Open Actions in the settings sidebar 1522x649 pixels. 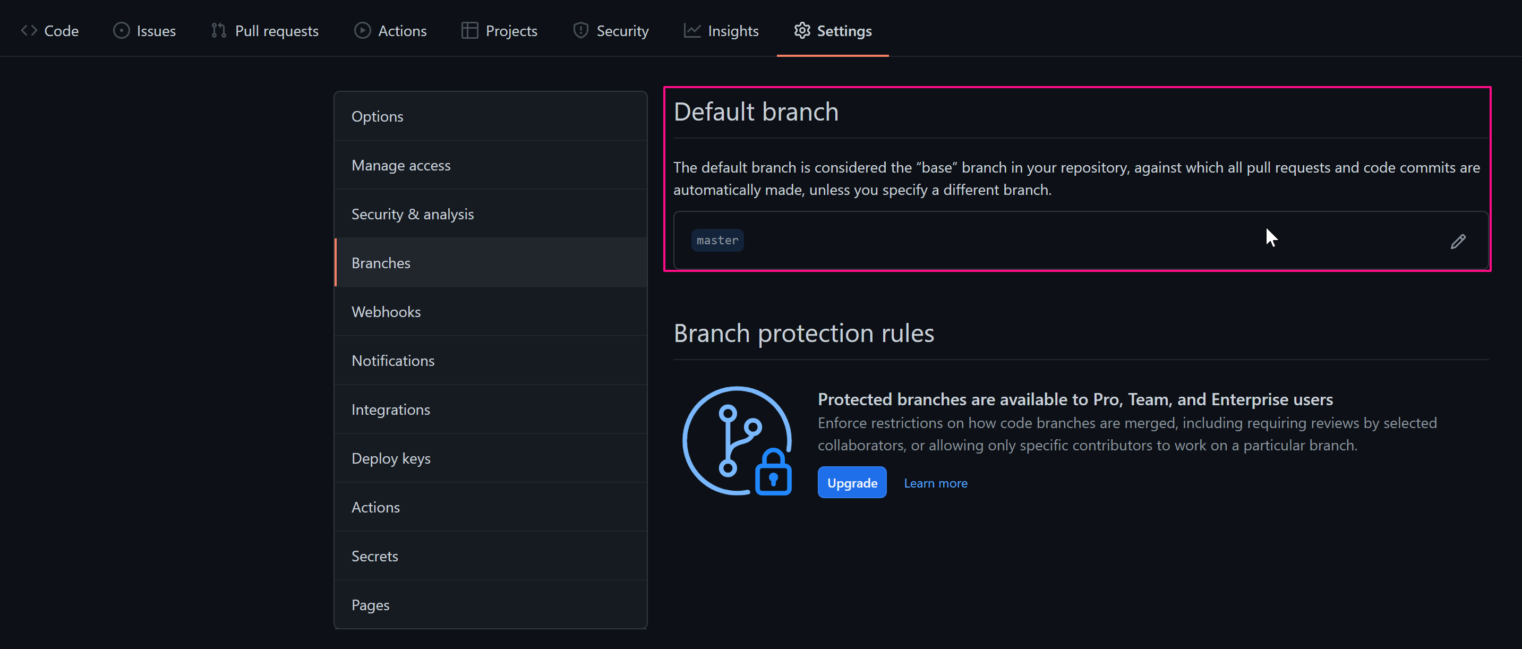pyautogui.click(x=490, y=507)
